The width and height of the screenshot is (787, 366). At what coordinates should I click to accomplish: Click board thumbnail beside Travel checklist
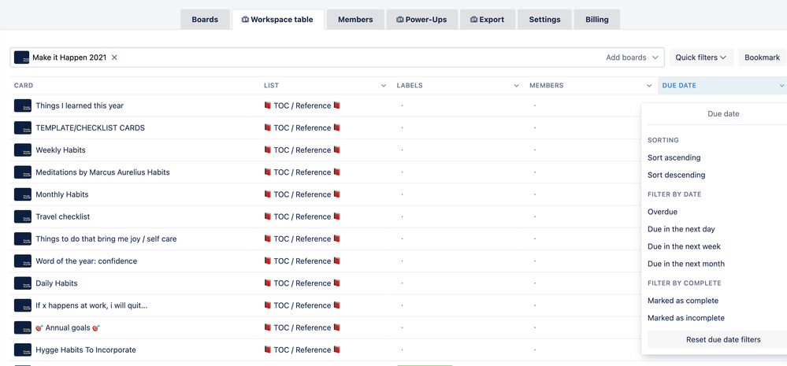(23, 216)
